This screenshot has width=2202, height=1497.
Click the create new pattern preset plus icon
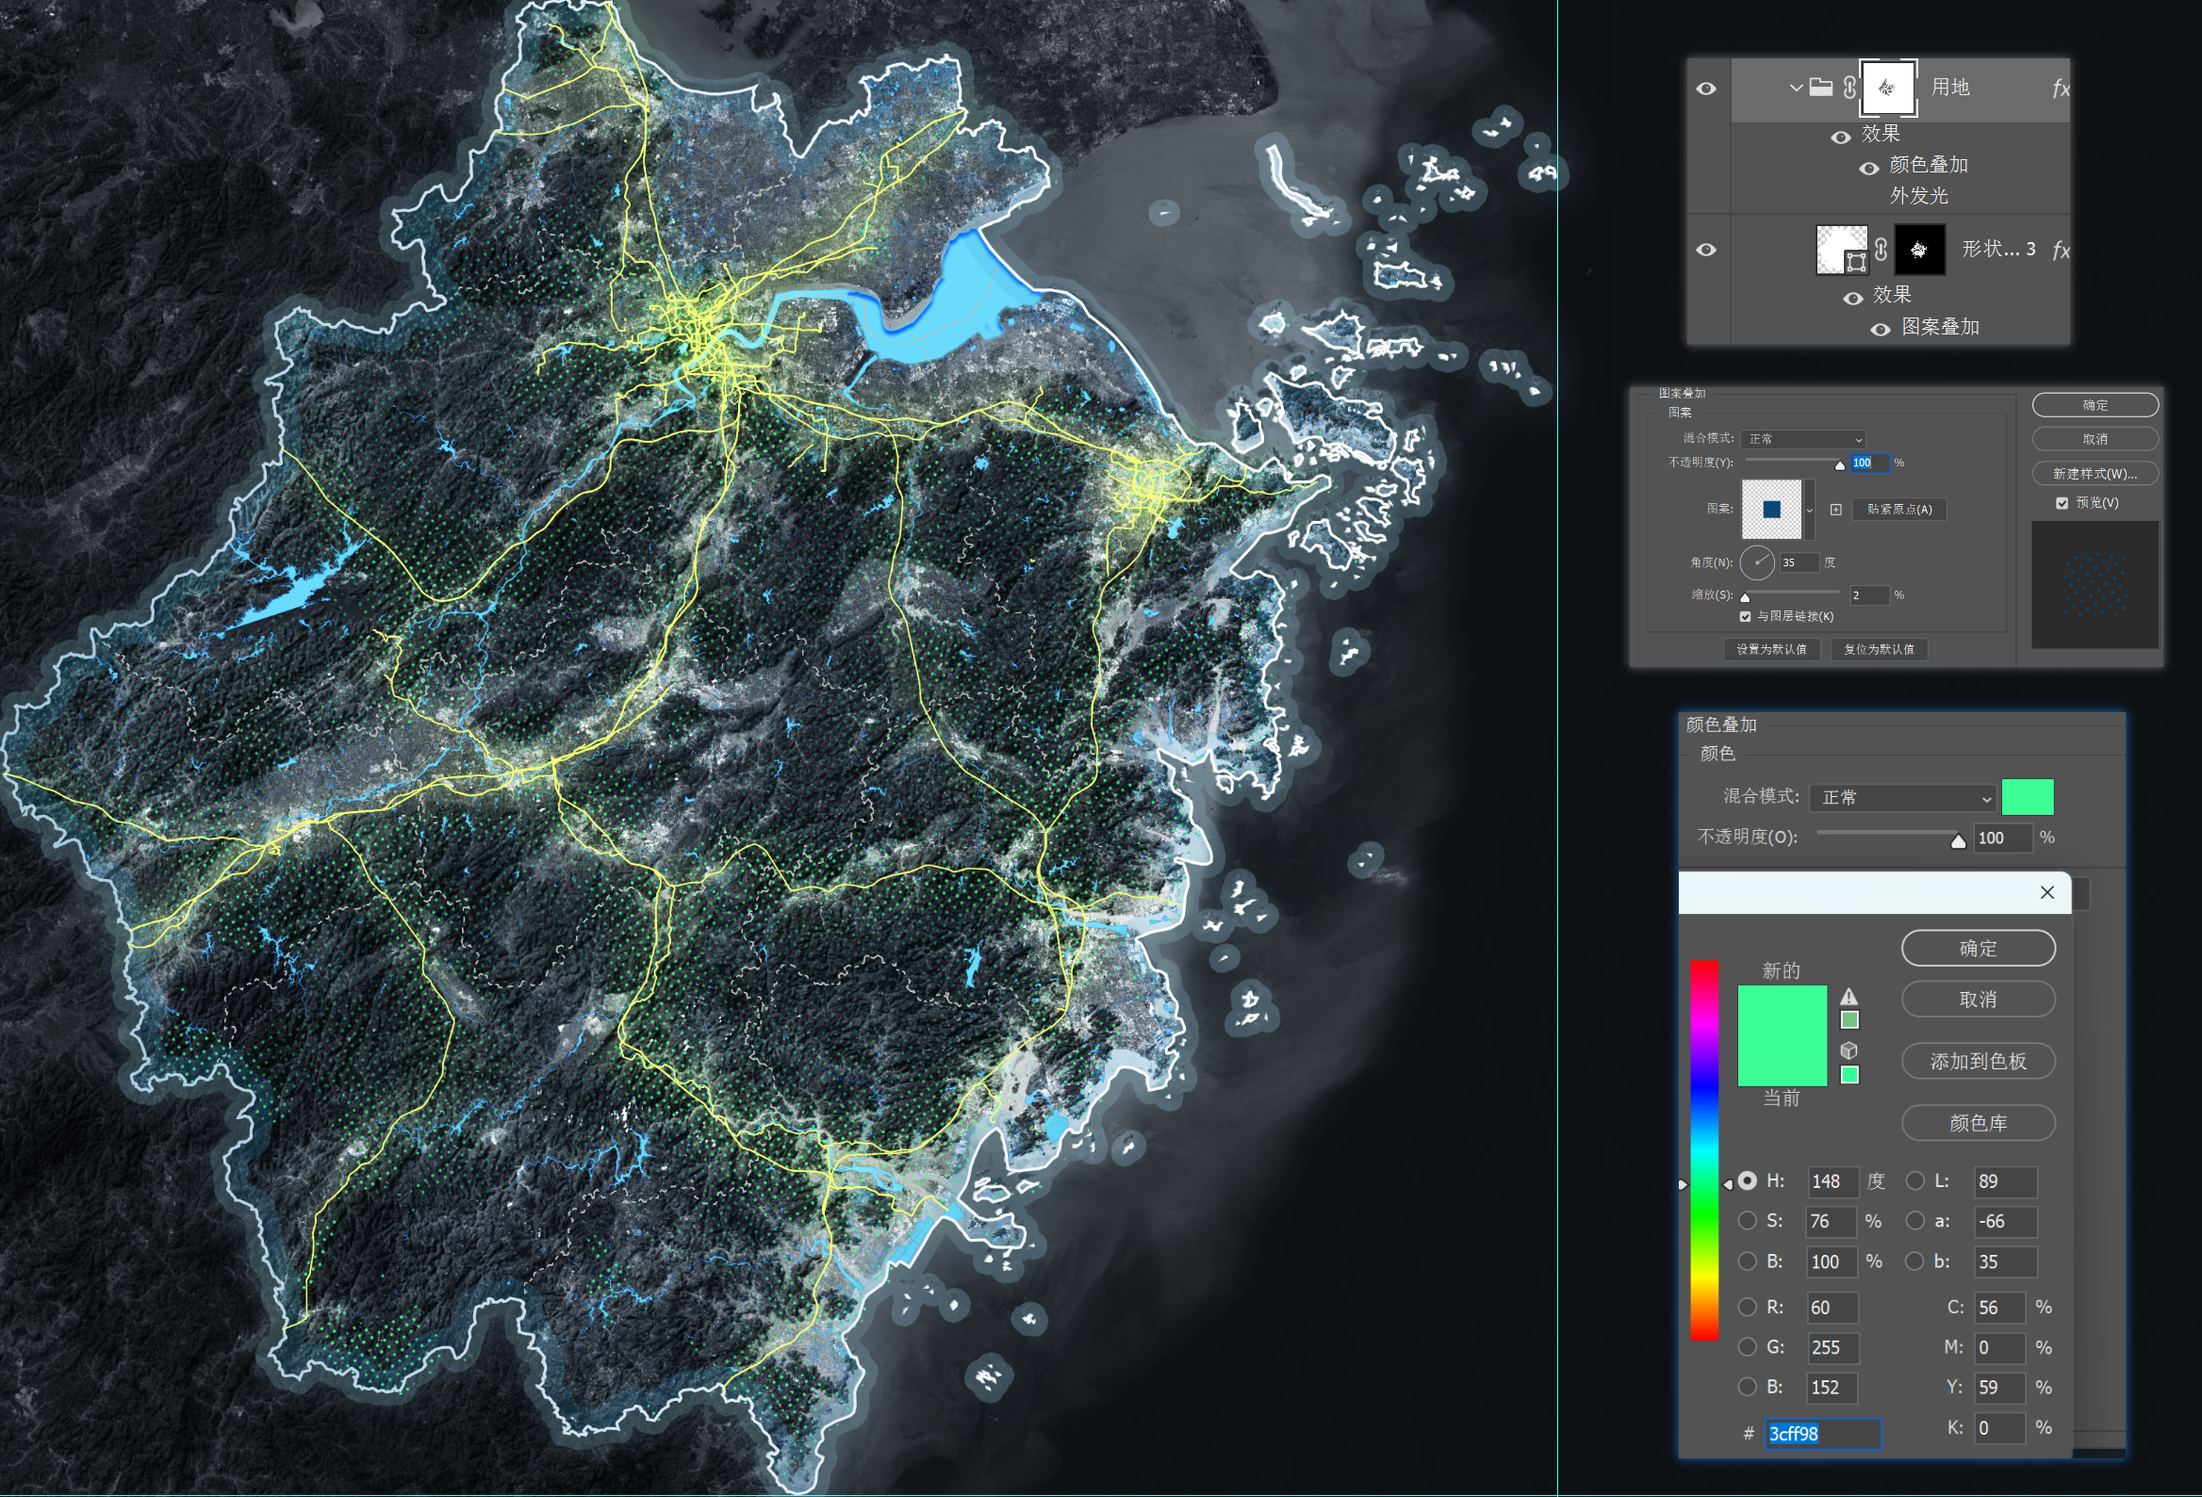[x=1835, y=510]
